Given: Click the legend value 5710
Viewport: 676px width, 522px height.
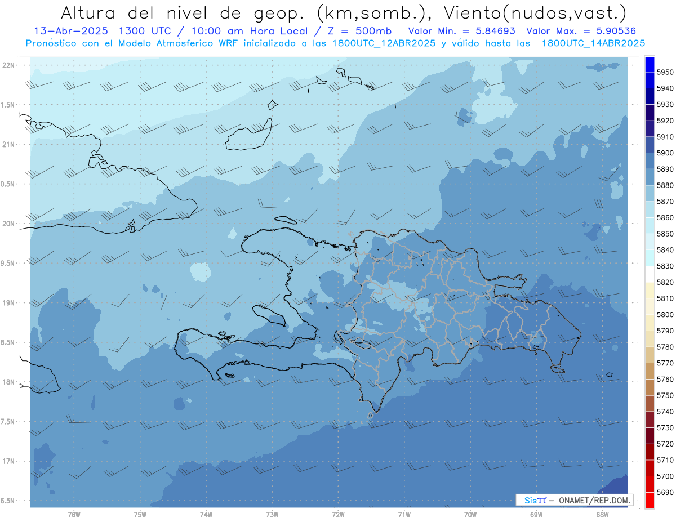Looking at the screenshot, I should (665, 460).
